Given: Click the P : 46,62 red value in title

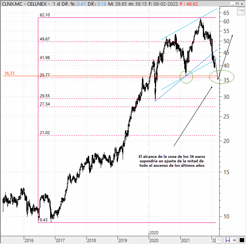Looking at the screenshot, I should pos(189,4).
